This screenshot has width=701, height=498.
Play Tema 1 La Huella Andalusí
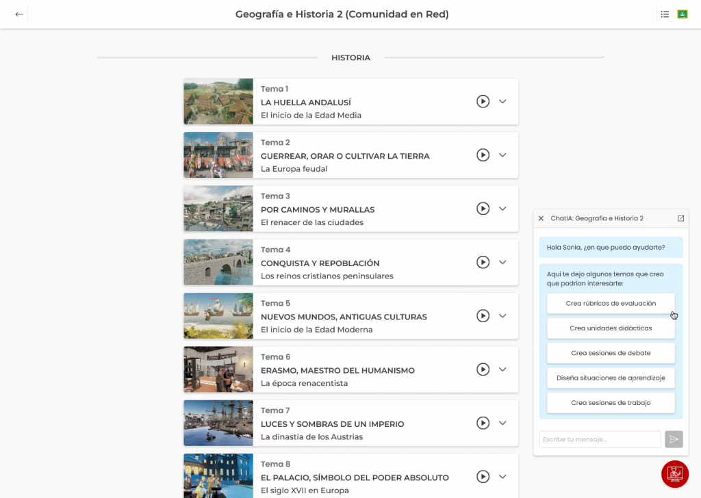pos(483,101)
